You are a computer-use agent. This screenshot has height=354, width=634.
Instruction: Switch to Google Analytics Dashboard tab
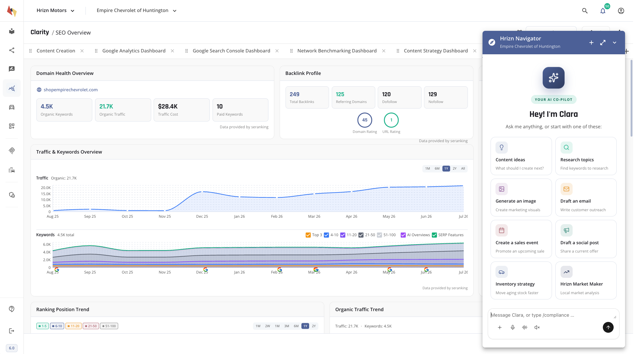click(134, 51)
